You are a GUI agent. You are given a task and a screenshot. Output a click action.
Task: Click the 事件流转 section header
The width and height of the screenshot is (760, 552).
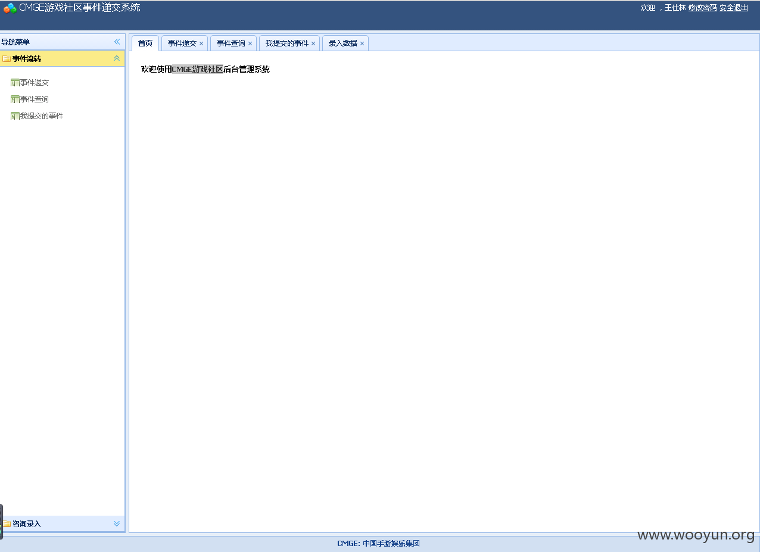63,58
